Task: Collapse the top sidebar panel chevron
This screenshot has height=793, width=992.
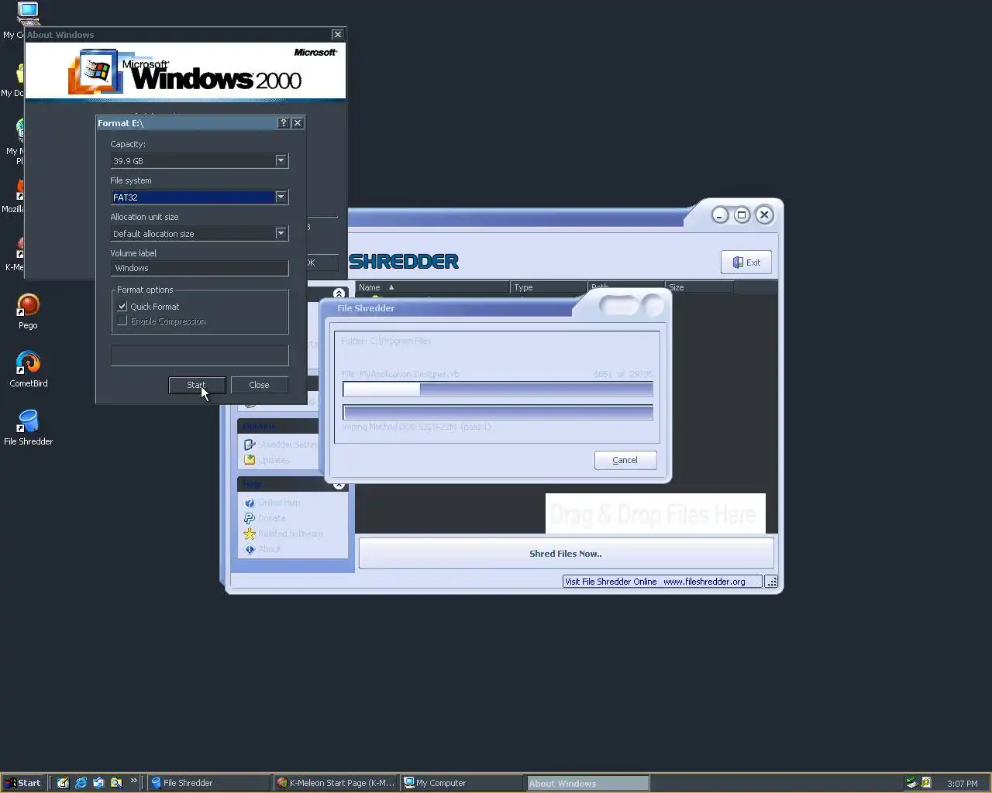Action: 339,294
